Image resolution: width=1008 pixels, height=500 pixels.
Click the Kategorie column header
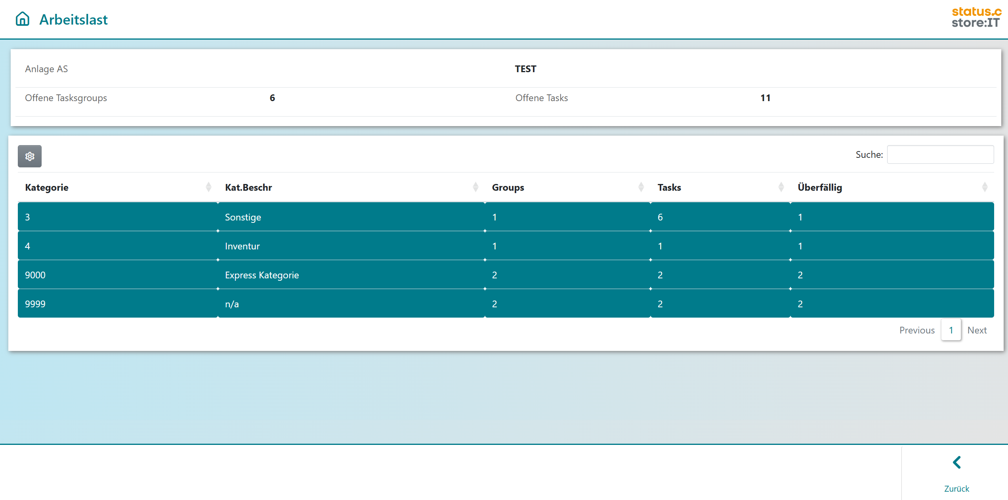[47, 188]
